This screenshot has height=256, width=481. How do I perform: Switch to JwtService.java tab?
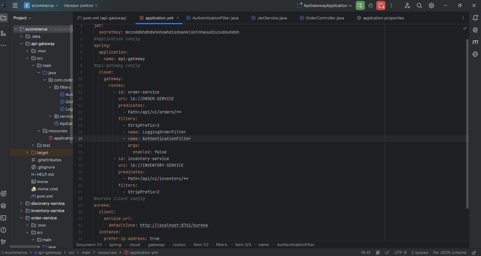click(x=269, y=18)
